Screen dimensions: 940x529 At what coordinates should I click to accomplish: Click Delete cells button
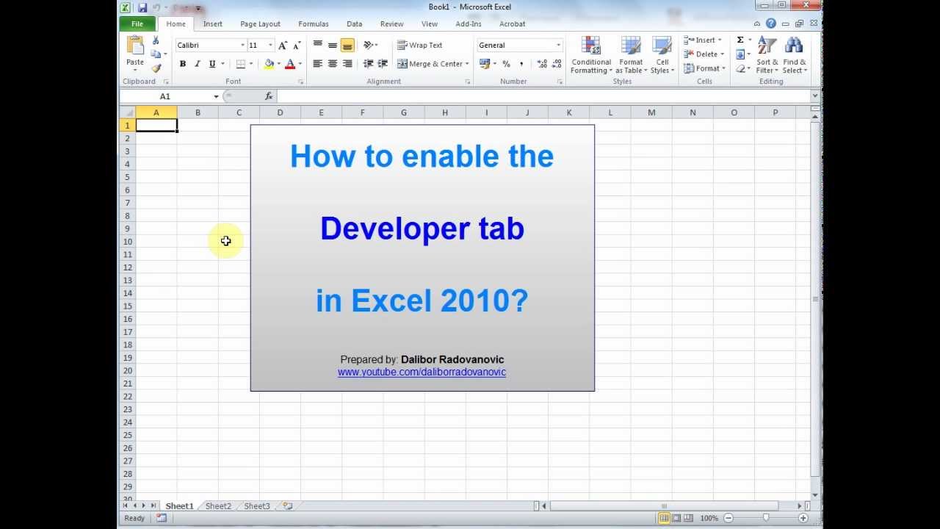pyautogui.click(x=704, y=54)
